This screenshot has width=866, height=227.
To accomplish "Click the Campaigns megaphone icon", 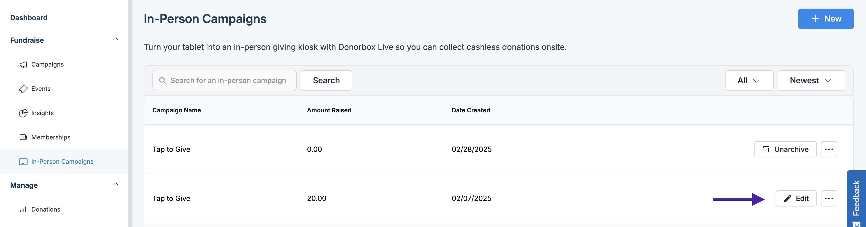I will pyautogui.click(x=23, y=65).
